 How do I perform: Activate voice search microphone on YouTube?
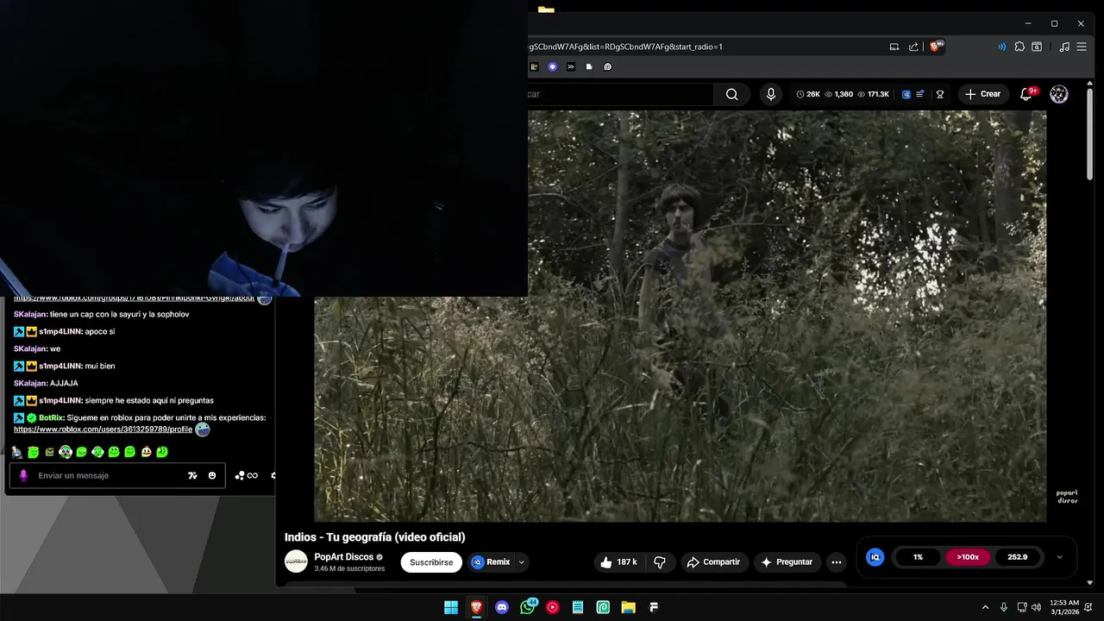771,94
